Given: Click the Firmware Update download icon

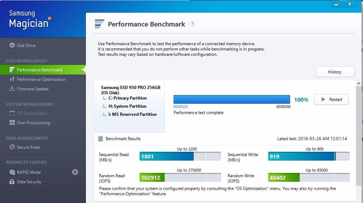Looking at the screenshot, I should click(x=12, y=89).
